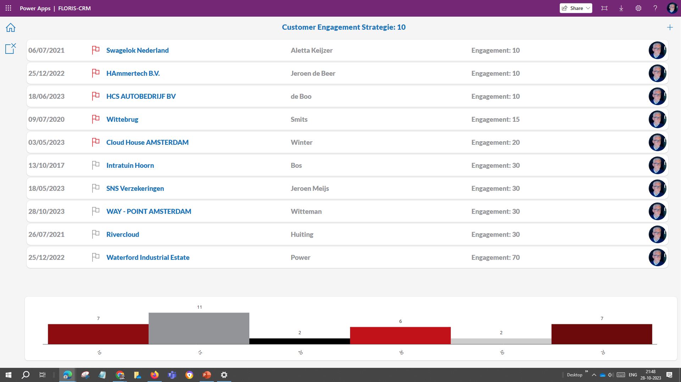Open Microsoft Teams from the taskbar
This screenshot has height=382, width=681.
click(172, 375)
